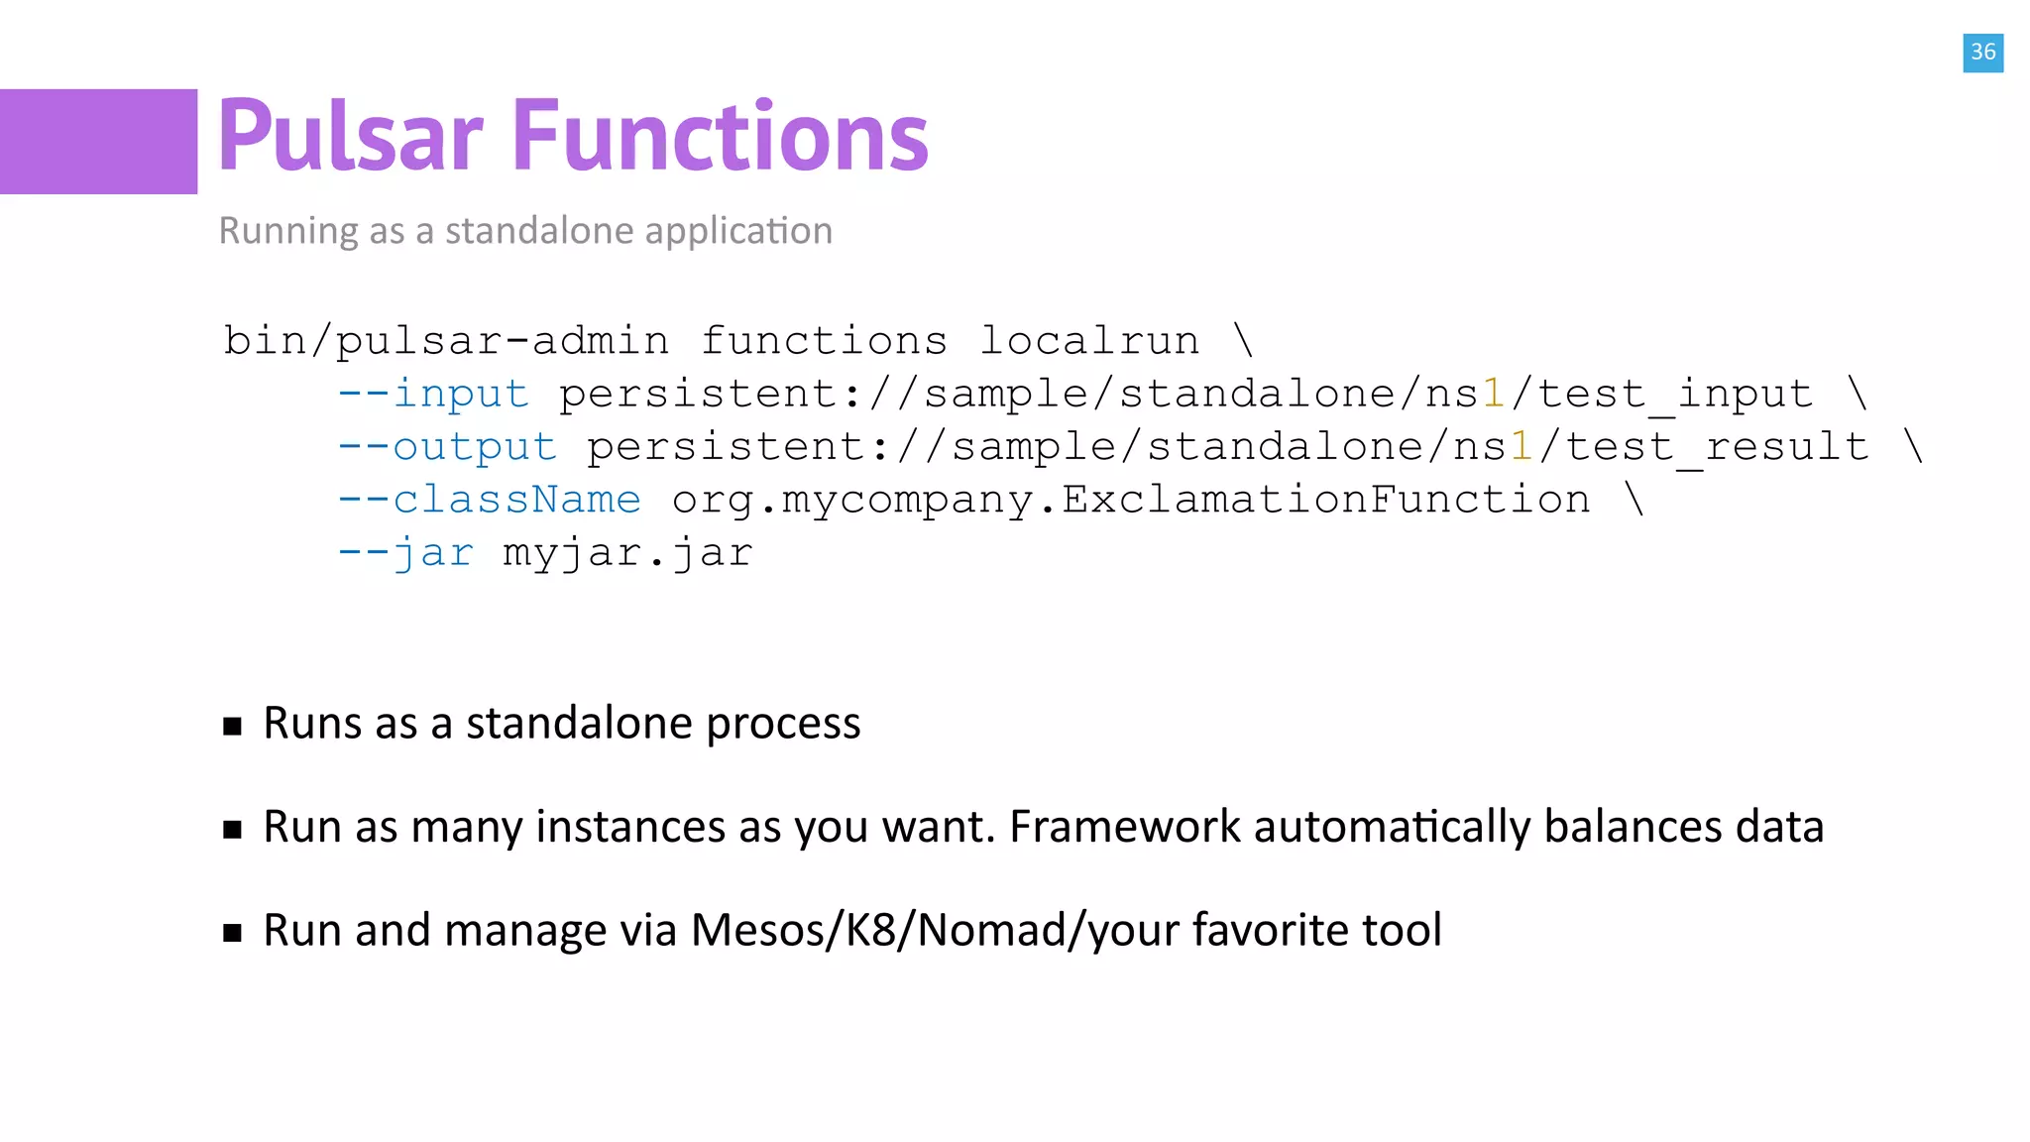Click the blue --output flag
2030x1142 pixels.
click(x=447, y=447)
